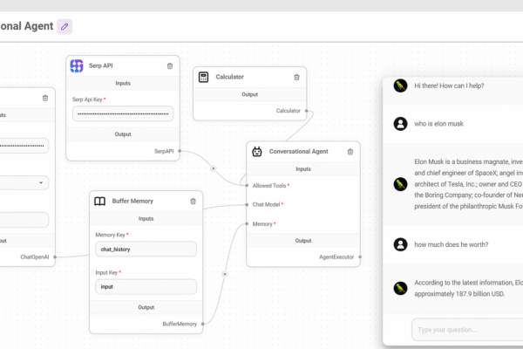
Task: Focus the Serp Api Key input field
Action: click(122, 113)
